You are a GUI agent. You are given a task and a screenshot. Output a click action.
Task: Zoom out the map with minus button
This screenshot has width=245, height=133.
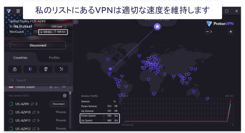click(x=207, y=32)
